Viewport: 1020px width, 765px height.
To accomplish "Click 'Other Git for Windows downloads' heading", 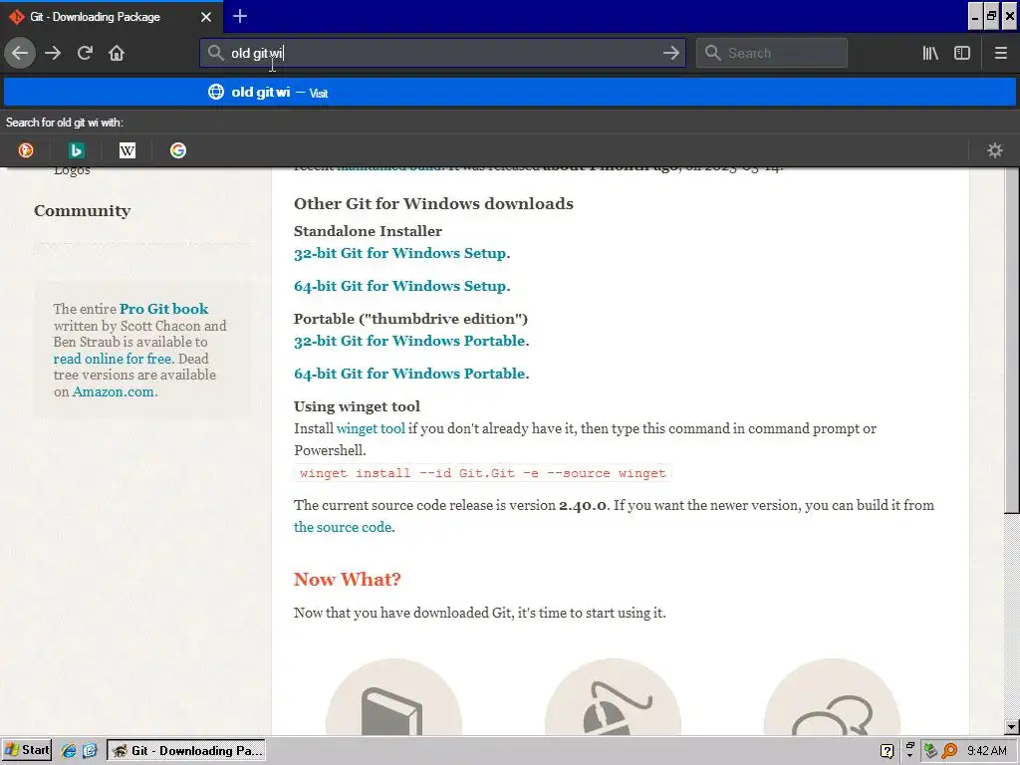I will tap(433, 203).
